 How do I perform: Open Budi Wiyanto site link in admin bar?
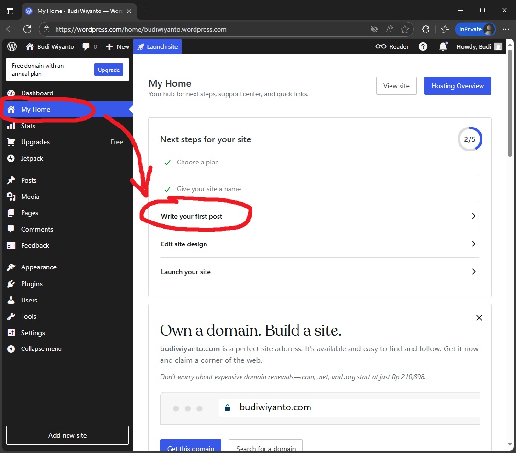50,47
